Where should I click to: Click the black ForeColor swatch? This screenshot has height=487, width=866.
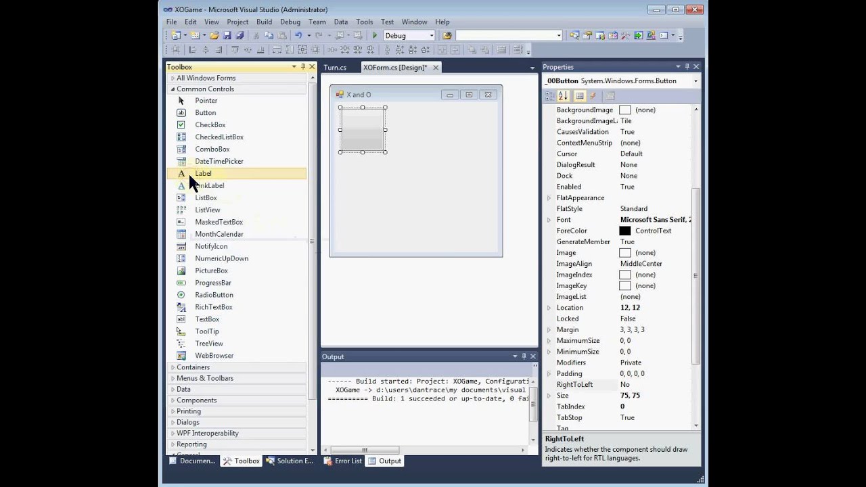(625, 231)
